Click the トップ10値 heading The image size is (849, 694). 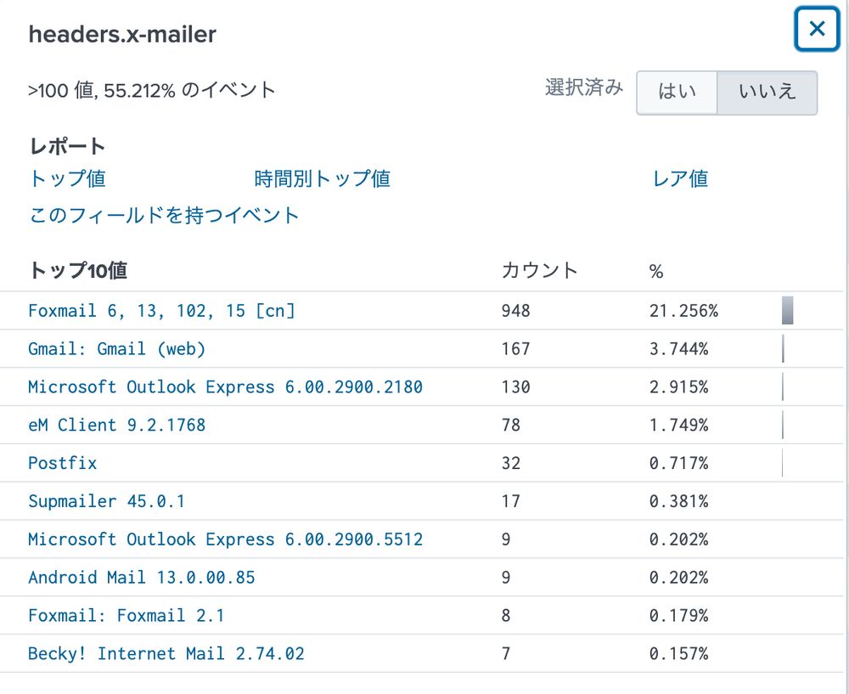(78, 270)
